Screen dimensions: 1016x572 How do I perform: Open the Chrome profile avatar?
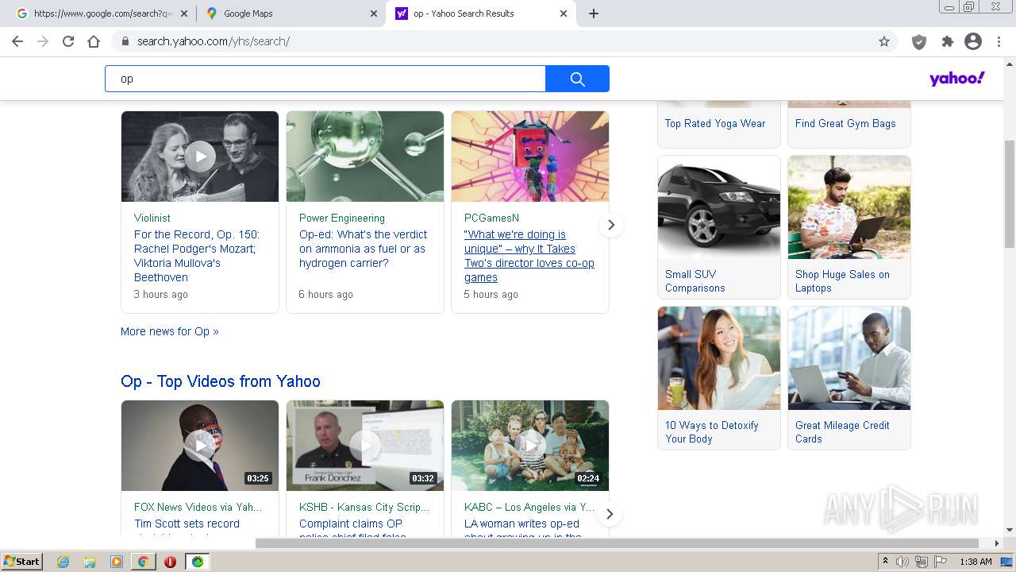pyautogui.click(x=973, y=41)
